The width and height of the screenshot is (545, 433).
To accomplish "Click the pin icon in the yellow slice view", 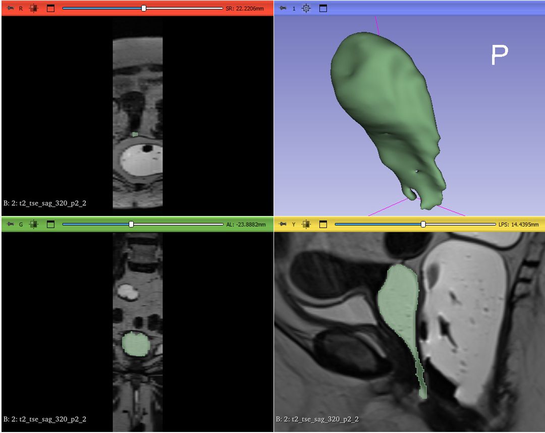I will tap(283, 225).
